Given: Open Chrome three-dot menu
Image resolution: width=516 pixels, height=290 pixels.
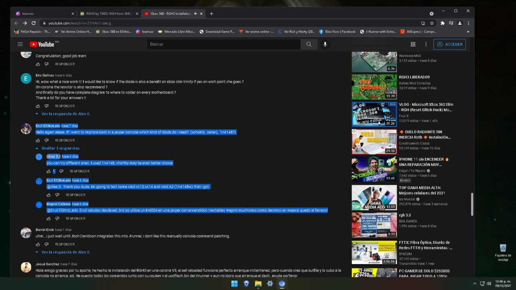Looking at the screenshot, I should point(468,23).
